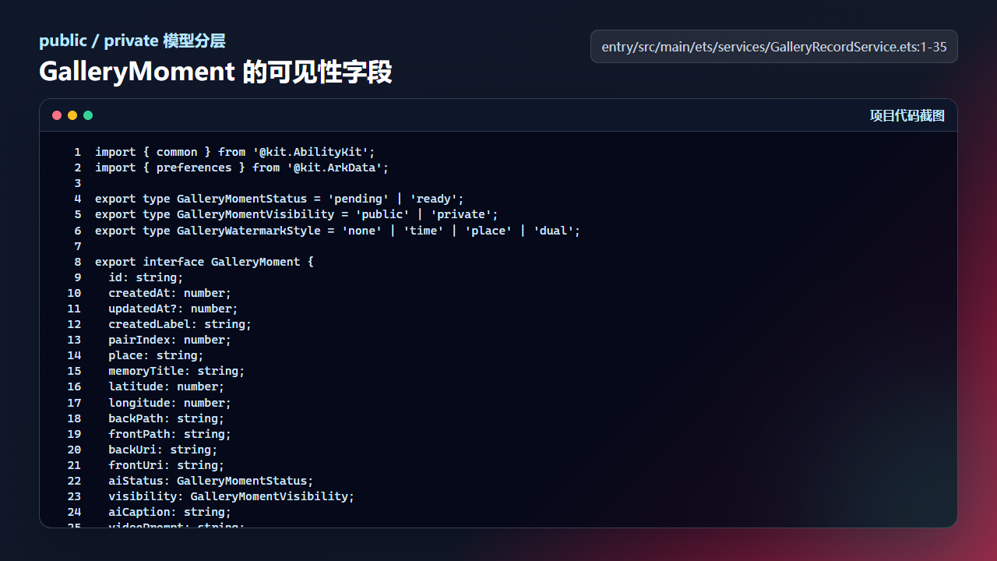Click the createdLabel: string field
997x561 pixels.
click(180, 324)
